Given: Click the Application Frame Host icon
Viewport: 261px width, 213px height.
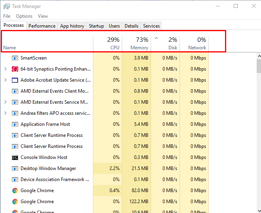Looking at the screenshot, I should coord(15,124).
